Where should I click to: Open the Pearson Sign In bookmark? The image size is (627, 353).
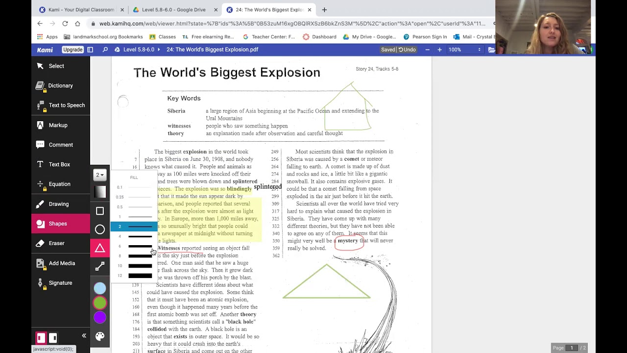pyautogui.click(x=425, y=37)
